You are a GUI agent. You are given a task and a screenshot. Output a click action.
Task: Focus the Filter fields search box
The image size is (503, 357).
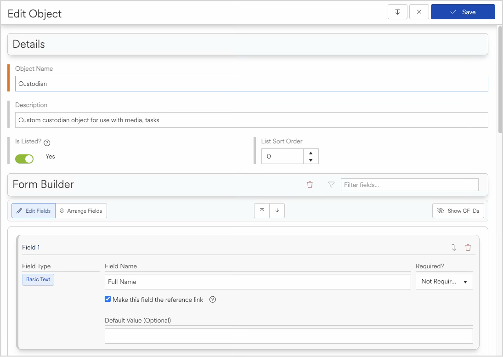[x=409, y=185]
